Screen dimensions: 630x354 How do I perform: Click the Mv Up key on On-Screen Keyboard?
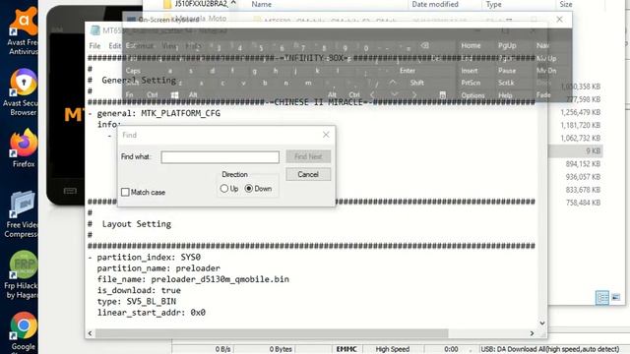click(546, 59)
